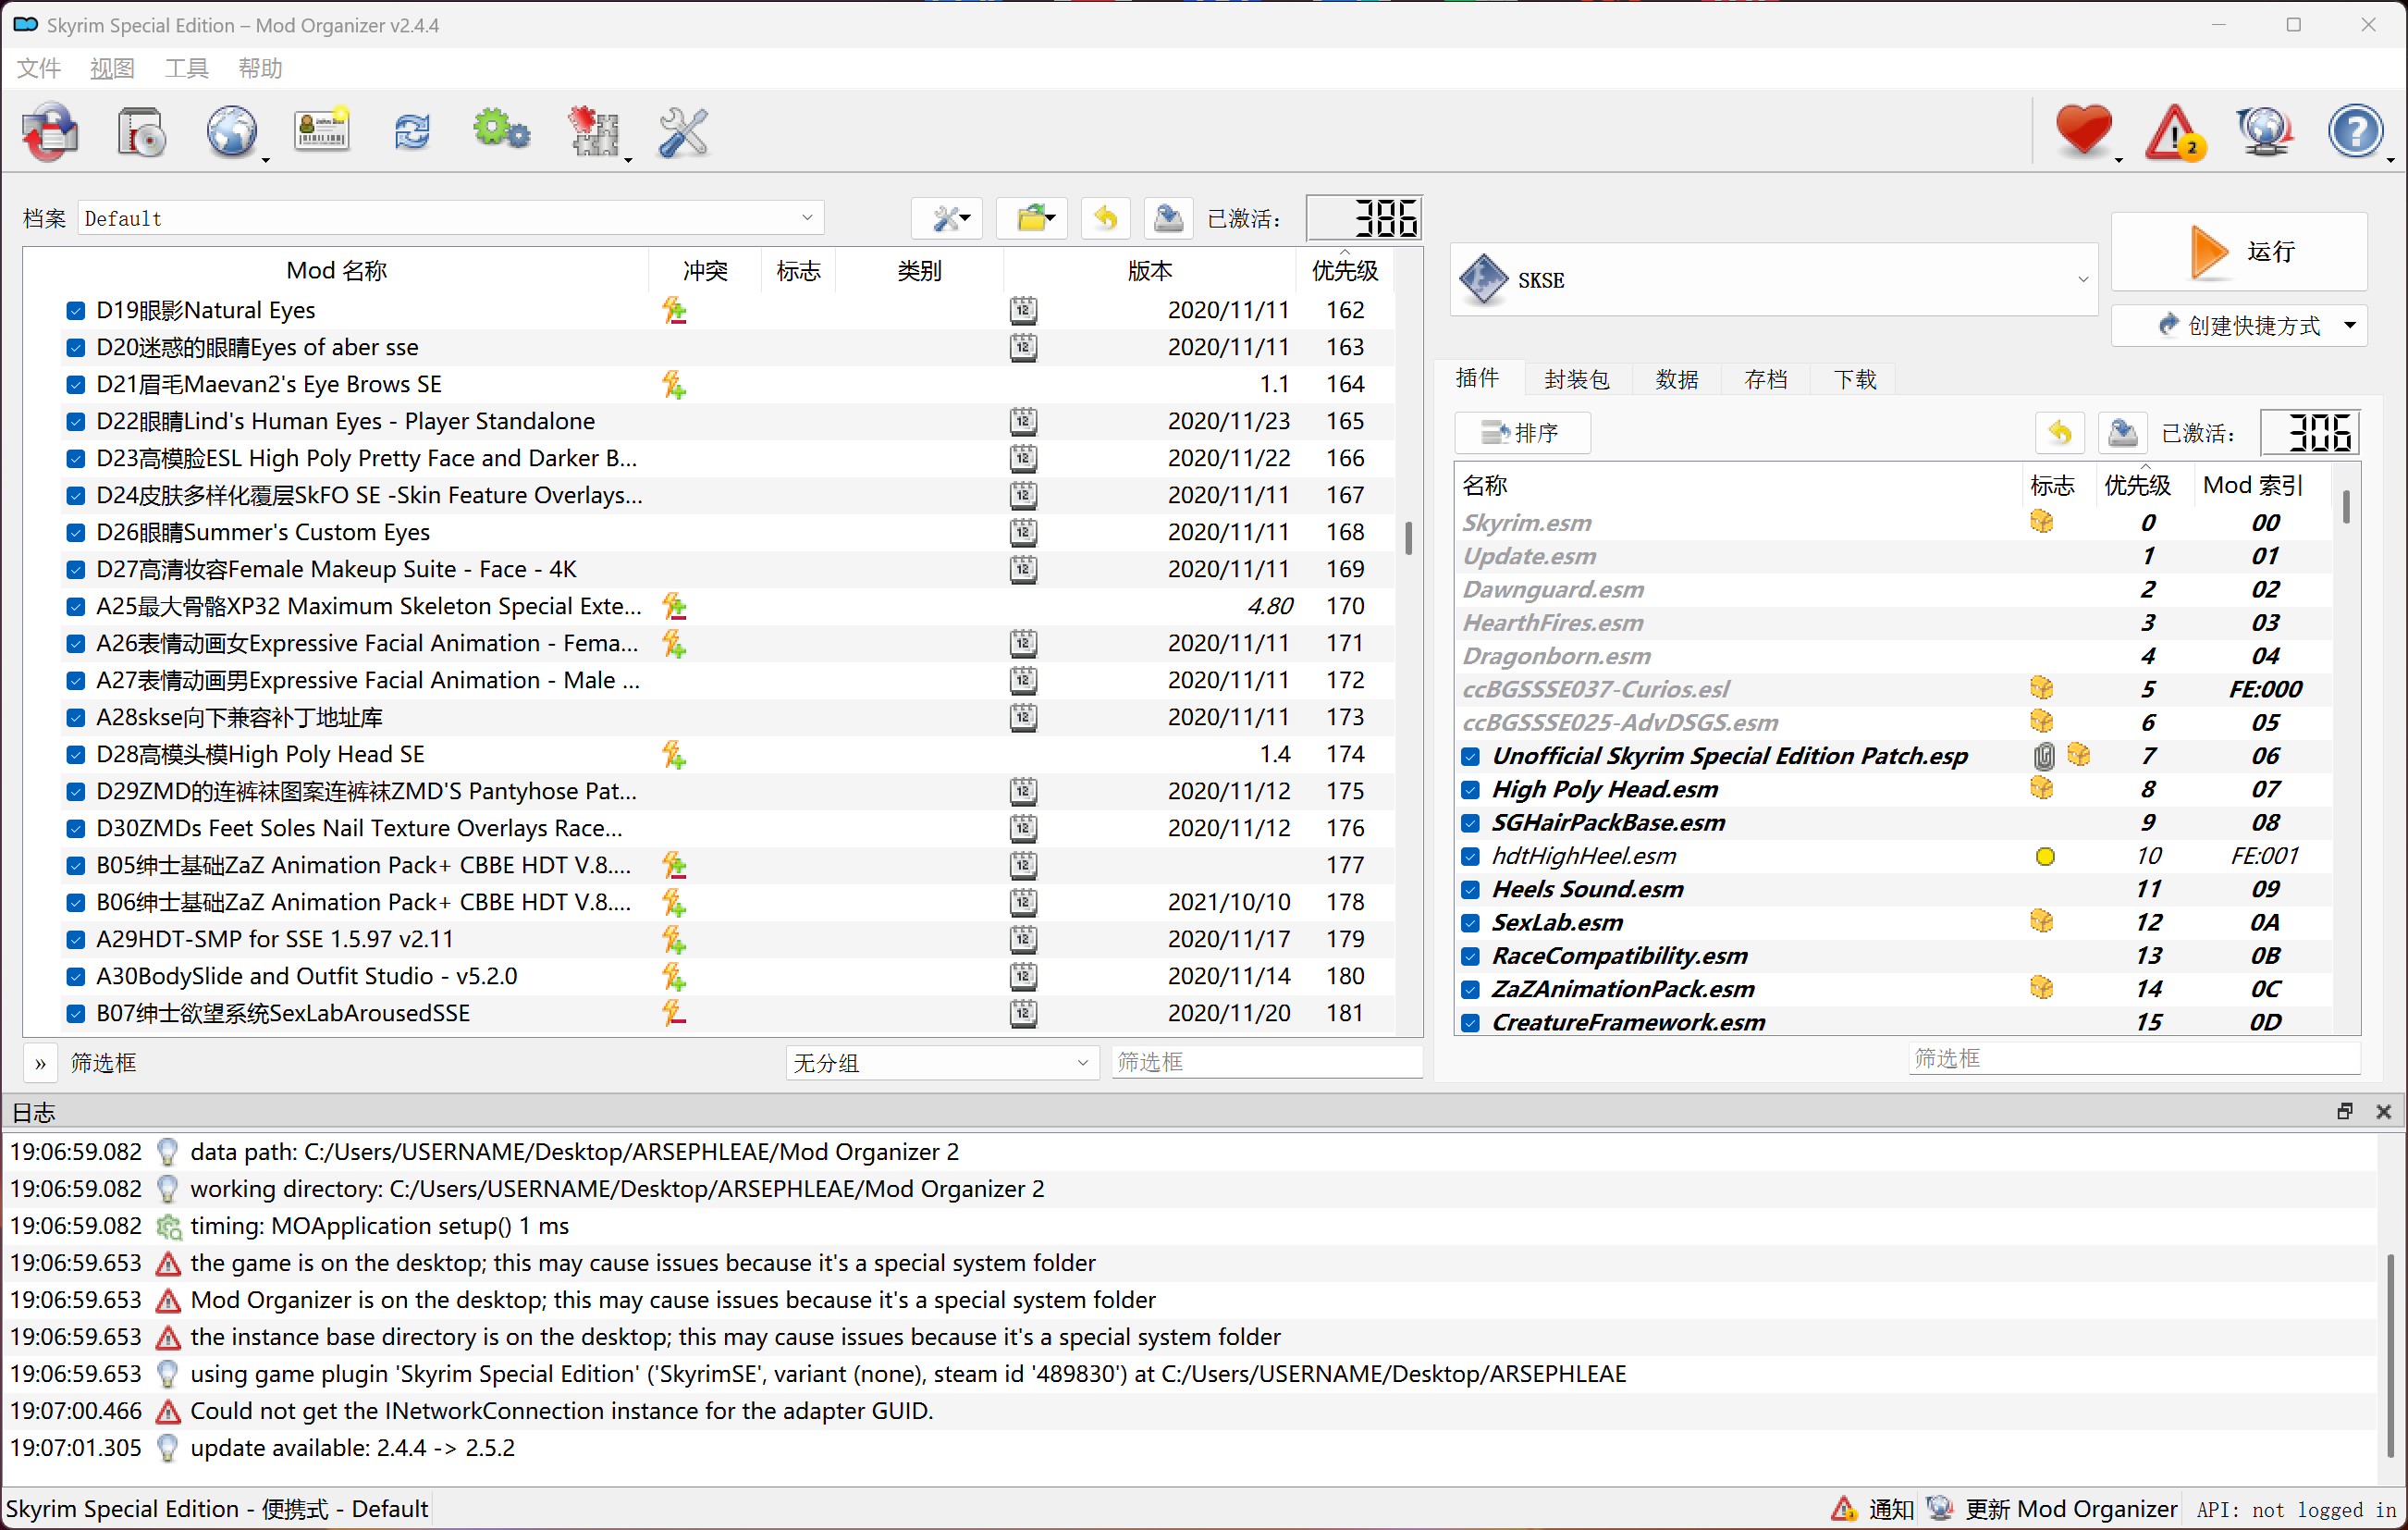2408x1530 pixels.
Task: Disable High Poly Head.esm plugin
Action: [x=1470, y=789]
